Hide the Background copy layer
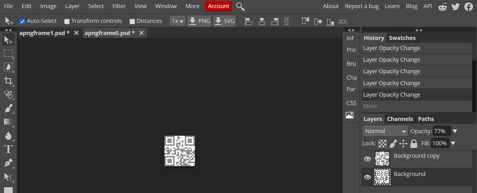 (x=367, y=159)
